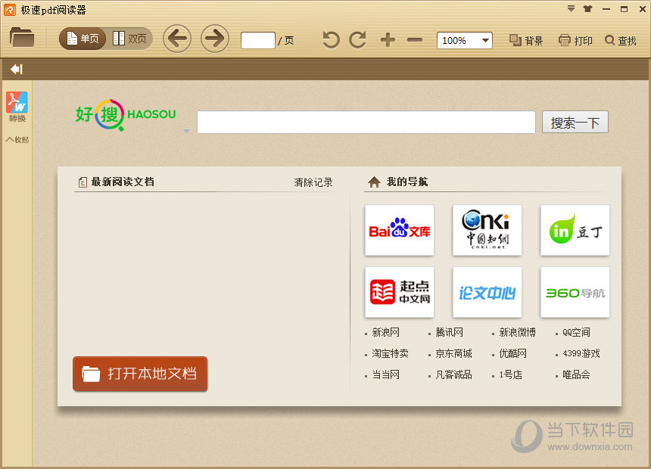Open search engine selector arrow beside Haosou logo

pyautogui.click(x=186, y=131)
